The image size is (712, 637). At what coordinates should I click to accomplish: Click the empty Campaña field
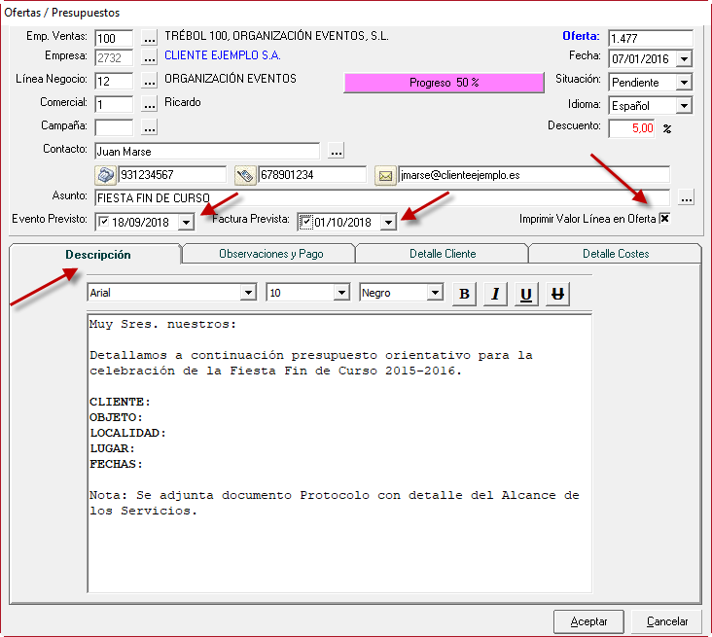tap(114, 127)
